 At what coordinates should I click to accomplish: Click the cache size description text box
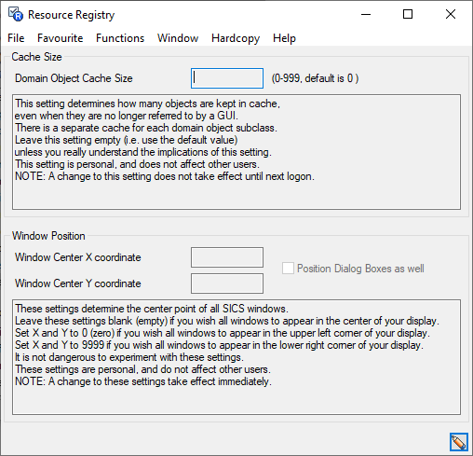[236, 152]
